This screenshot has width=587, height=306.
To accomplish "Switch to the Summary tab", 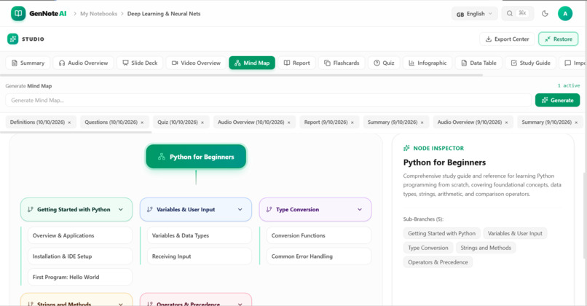I will click(28, 63).
